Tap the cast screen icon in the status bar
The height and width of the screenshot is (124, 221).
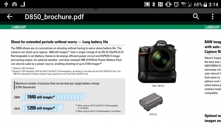[x=147, y=4]
